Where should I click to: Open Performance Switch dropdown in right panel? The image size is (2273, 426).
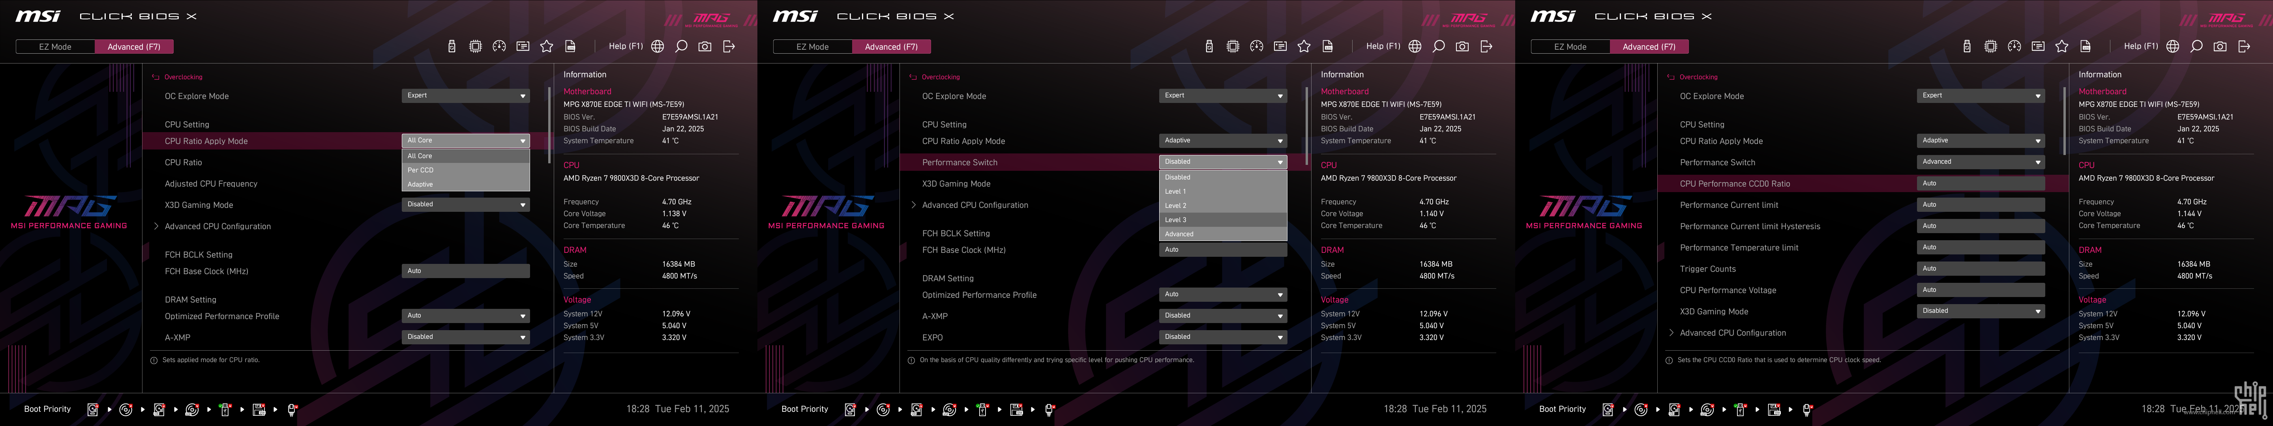1981,162
